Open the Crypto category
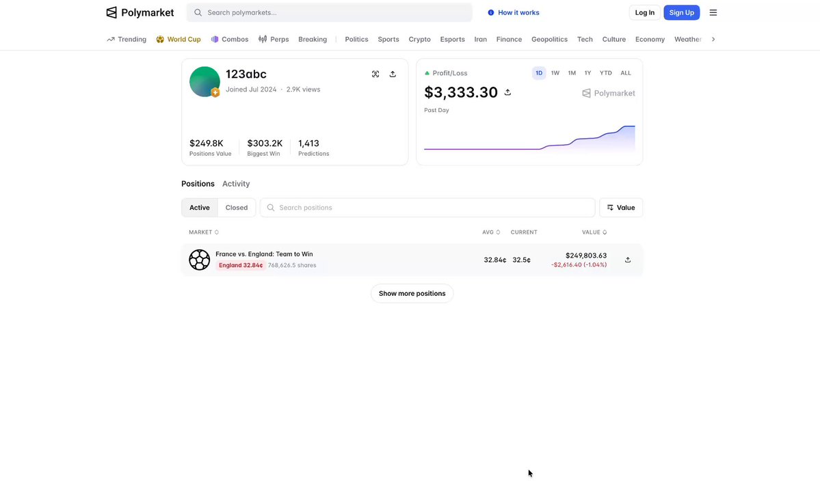Image resolution: width=820 pixels, height=496 pixels. [419, 39]
